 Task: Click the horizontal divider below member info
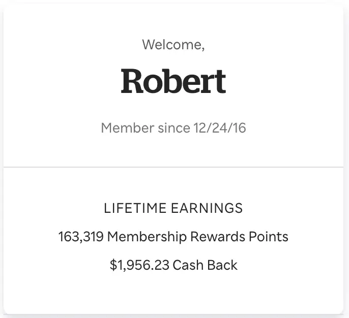tap(173, 167)
